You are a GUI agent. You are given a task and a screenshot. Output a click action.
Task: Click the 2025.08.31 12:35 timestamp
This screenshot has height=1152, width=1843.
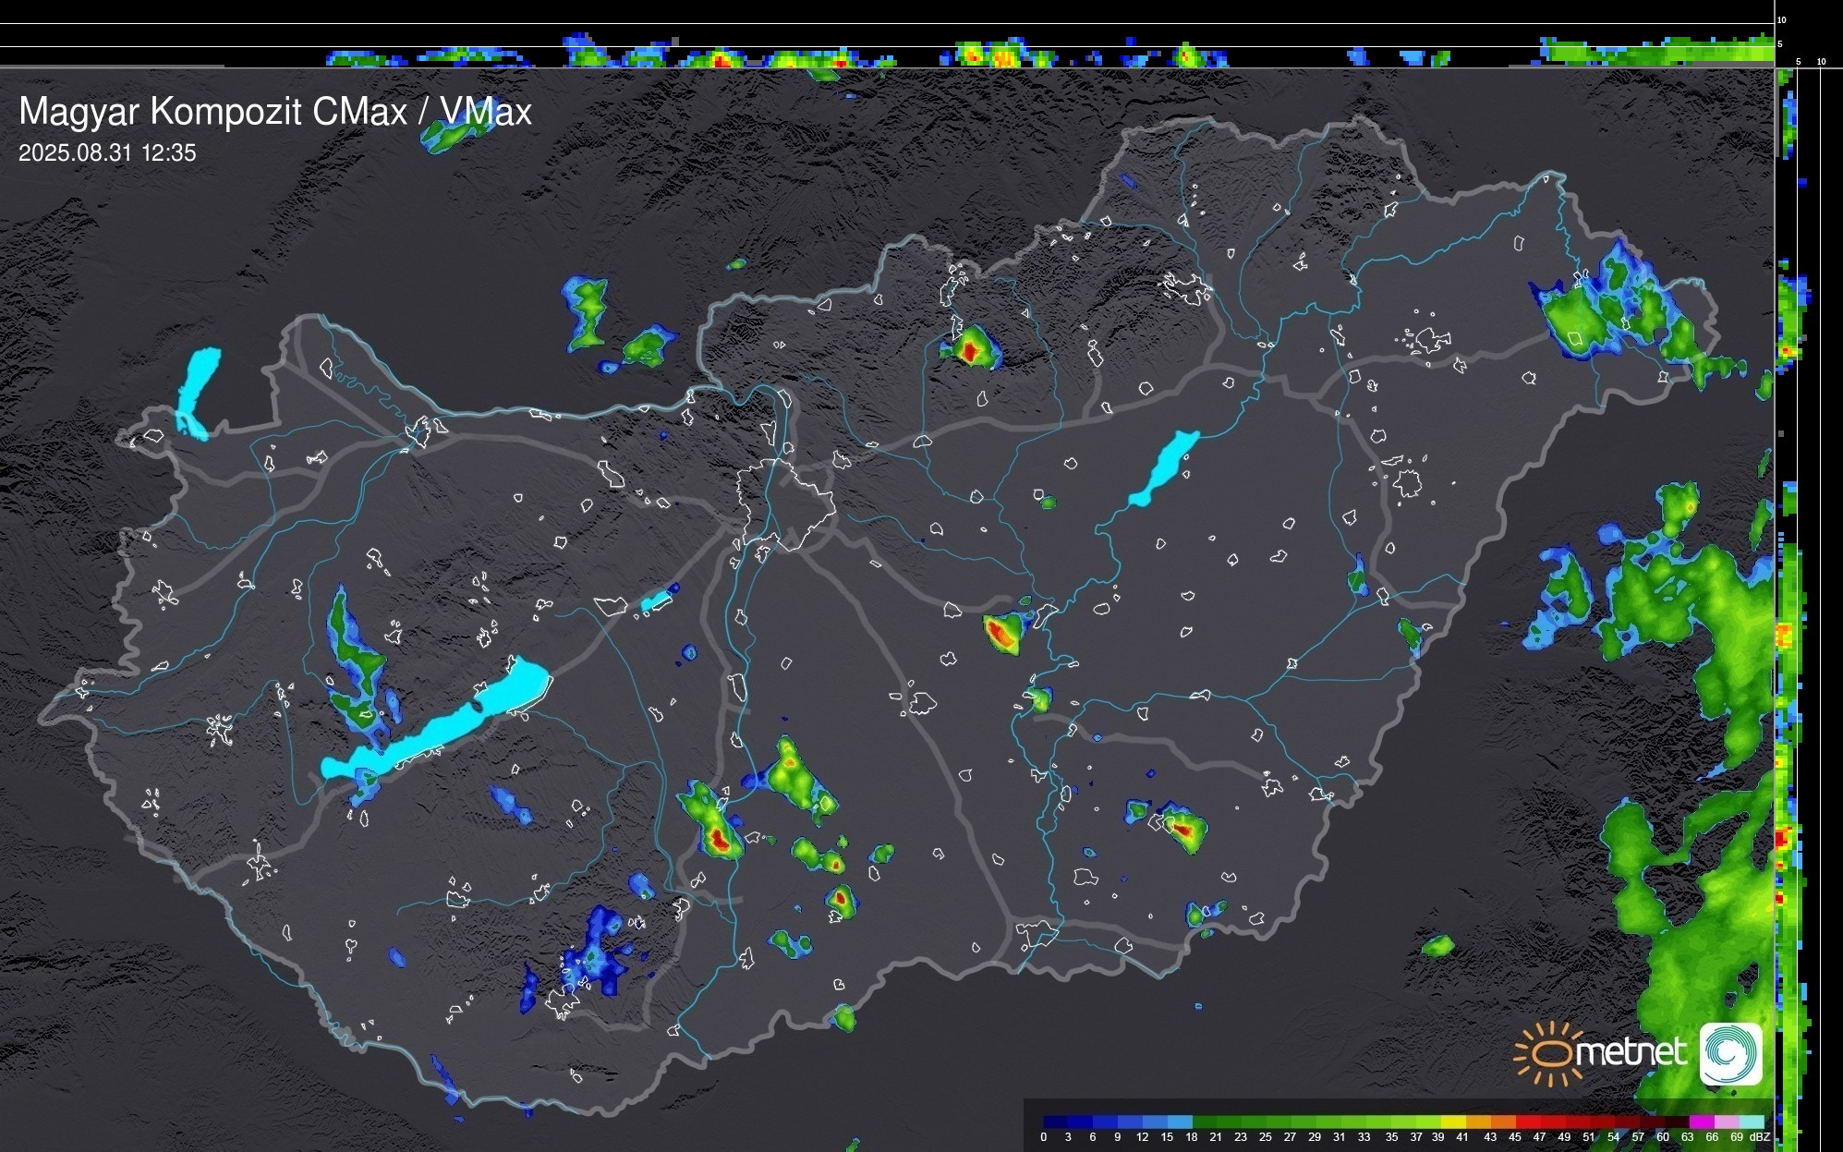[x=107, y=153]
